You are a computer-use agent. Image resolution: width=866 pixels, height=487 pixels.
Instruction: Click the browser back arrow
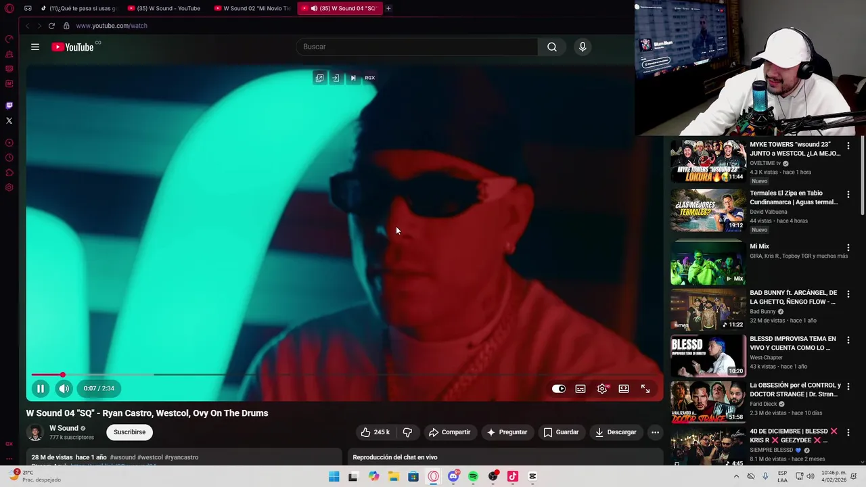(x=27, y=26)
